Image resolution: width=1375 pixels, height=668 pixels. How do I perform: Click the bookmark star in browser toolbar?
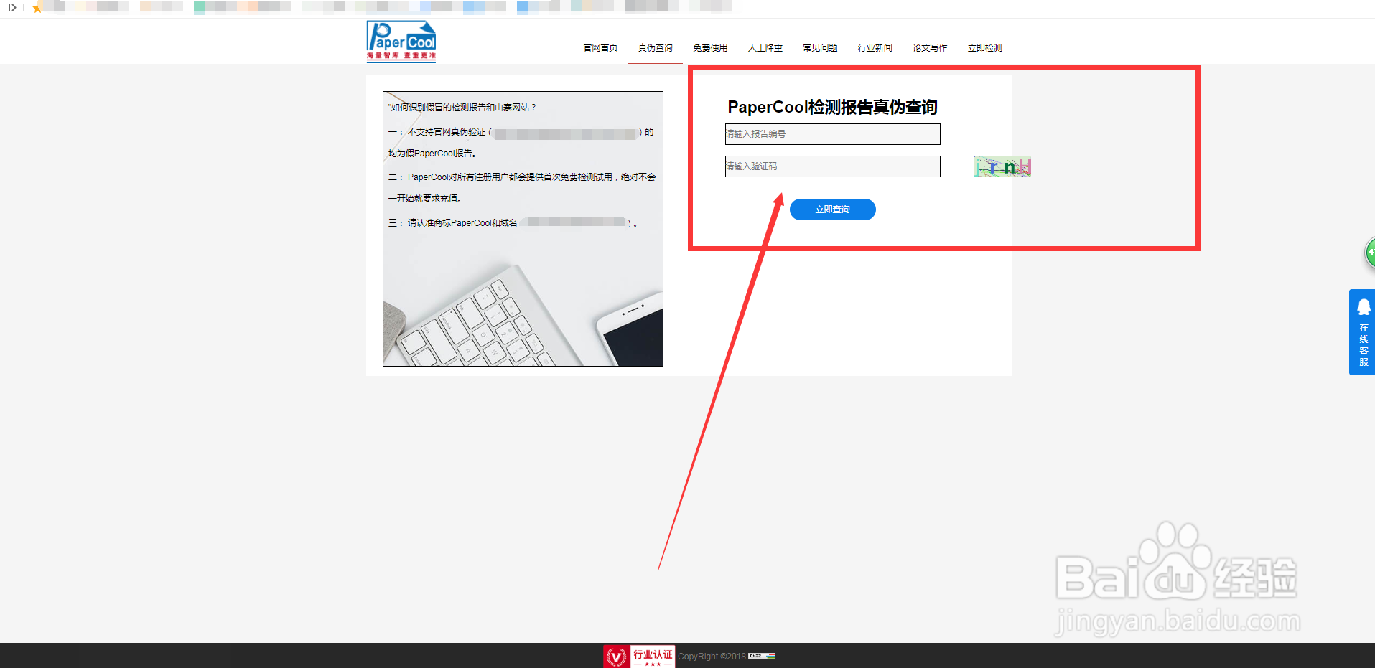36,8
